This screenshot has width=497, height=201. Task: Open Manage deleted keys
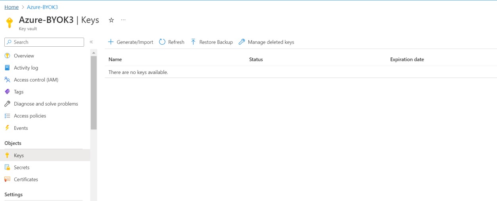pos(266,42)
